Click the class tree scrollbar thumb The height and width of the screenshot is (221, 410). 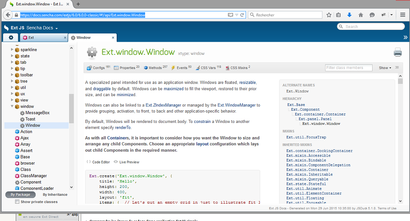click(71, 108)
